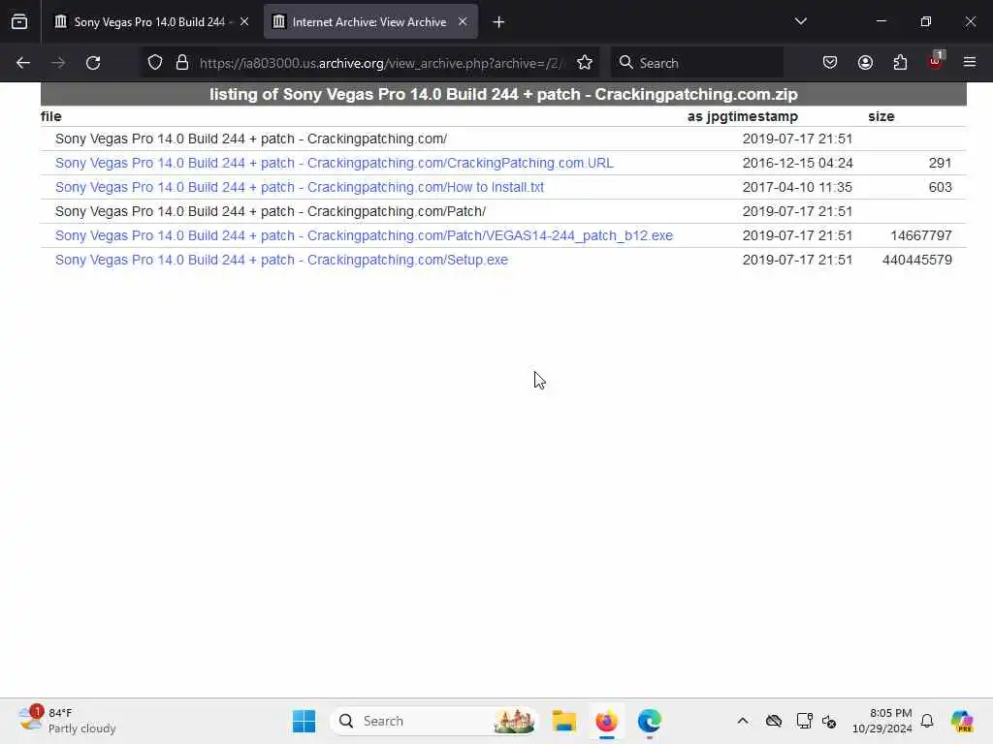This screenshot has width=993, height=744.
Task: Open the Firefox application menu
Action: coord(970,63)
